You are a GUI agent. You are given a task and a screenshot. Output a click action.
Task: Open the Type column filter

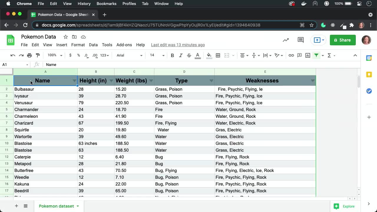211,81
